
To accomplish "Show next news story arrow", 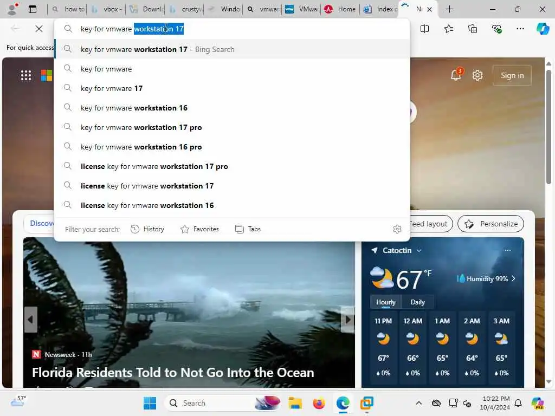I will 348,320.
